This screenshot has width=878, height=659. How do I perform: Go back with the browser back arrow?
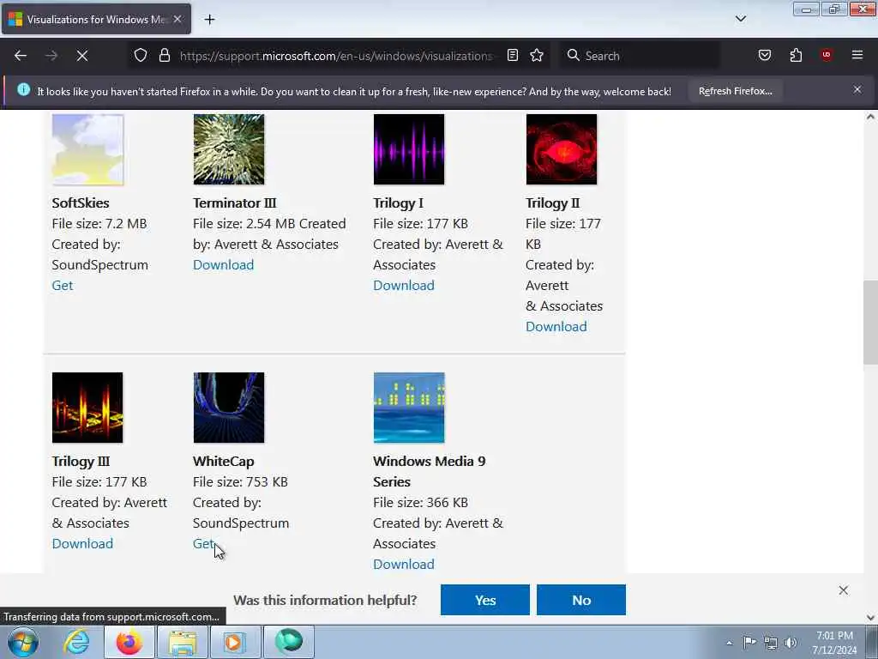(x=21, y=56)
